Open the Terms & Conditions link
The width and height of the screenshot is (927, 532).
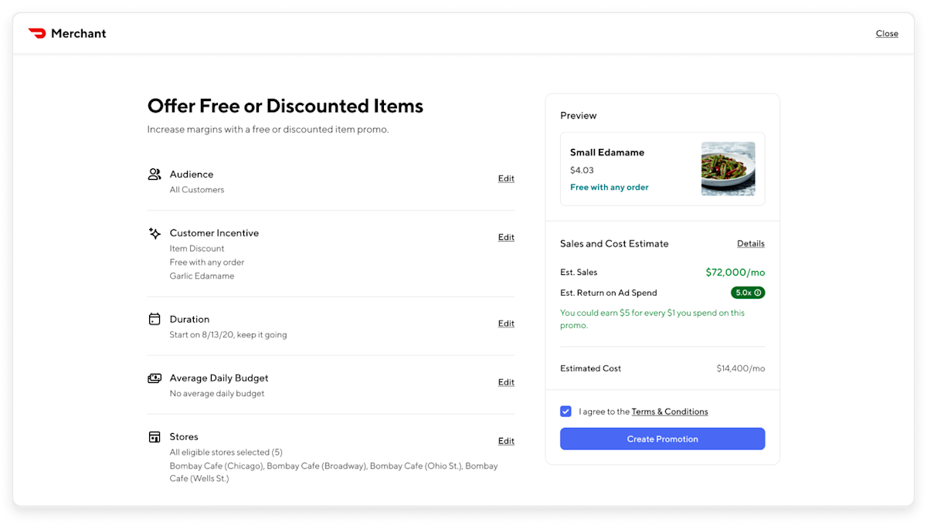pos(670,412)
